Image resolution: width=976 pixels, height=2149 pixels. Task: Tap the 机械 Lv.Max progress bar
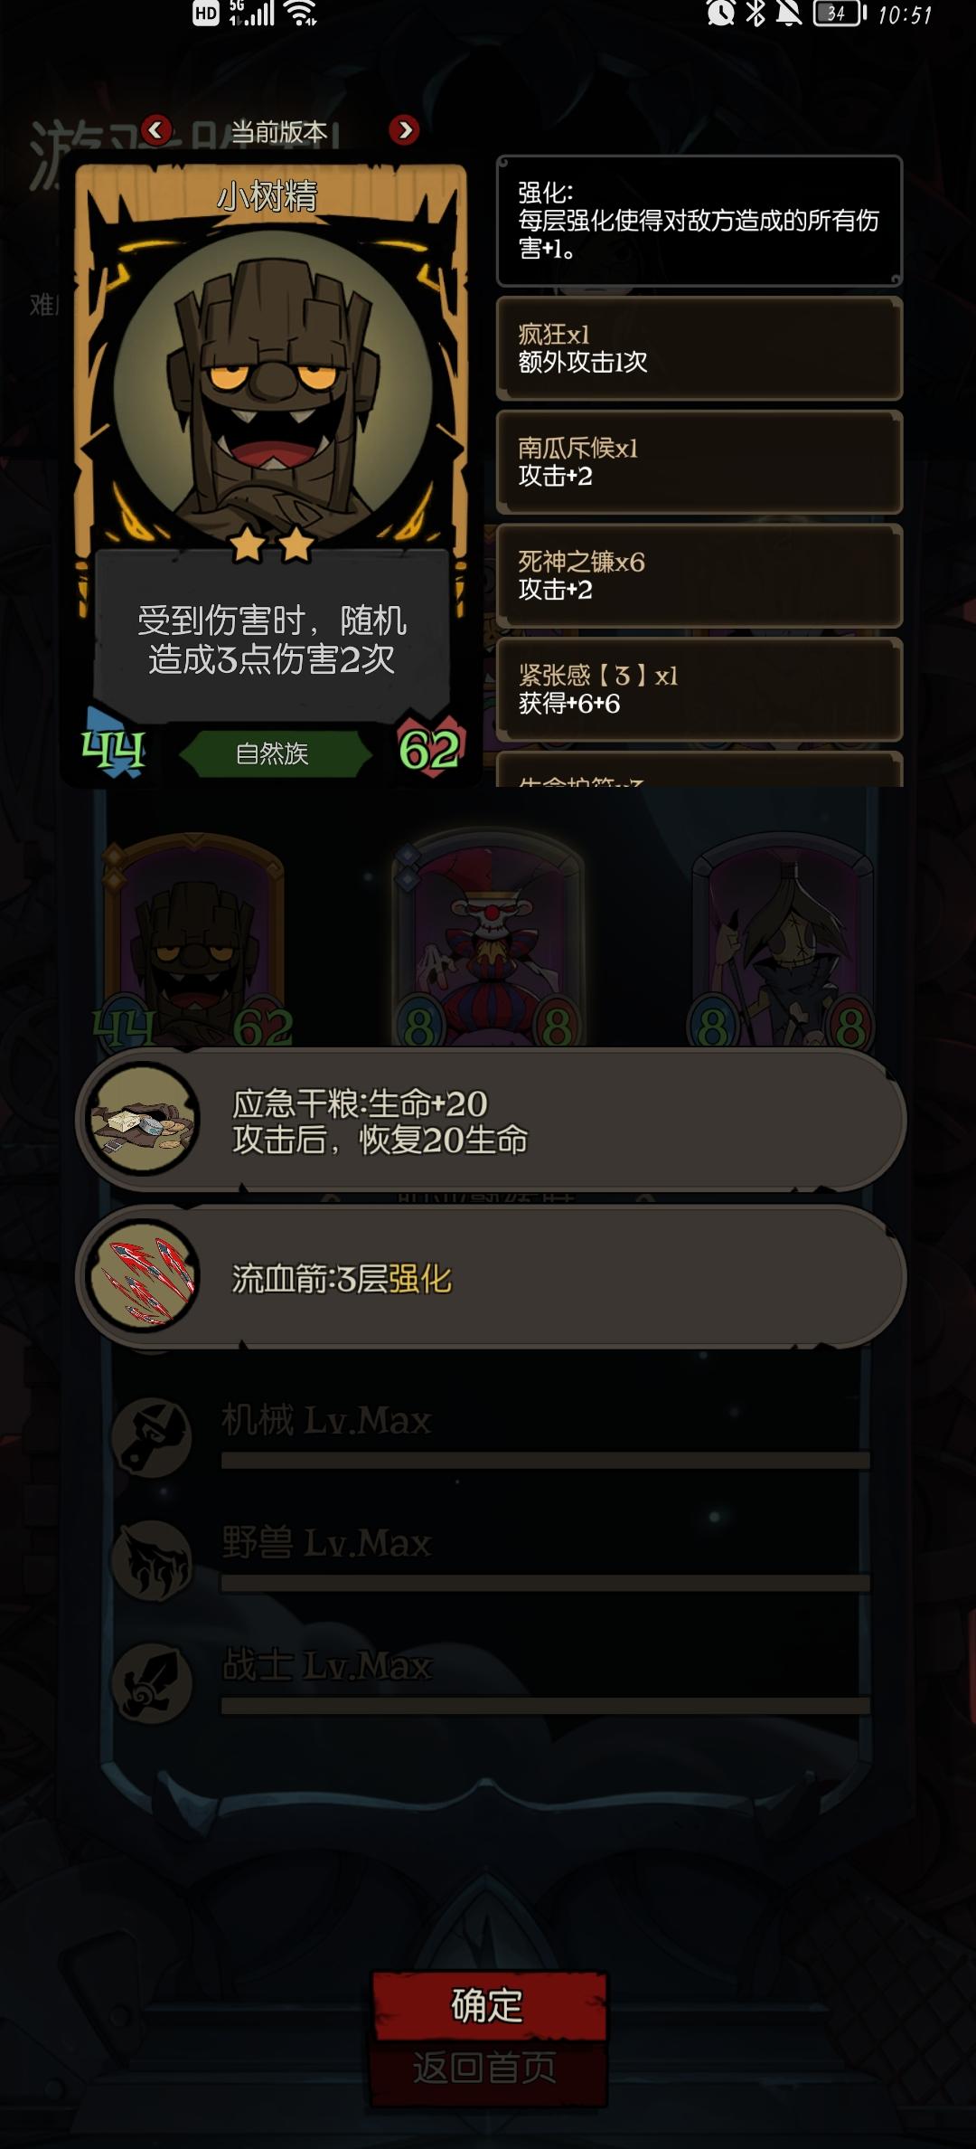pyautogui.click(x=545, y=1460)
